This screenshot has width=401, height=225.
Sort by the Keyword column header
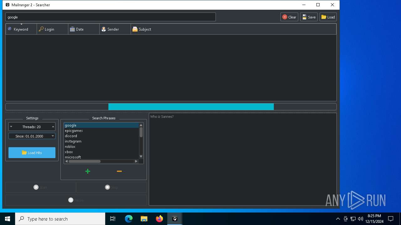click(21, 29)
